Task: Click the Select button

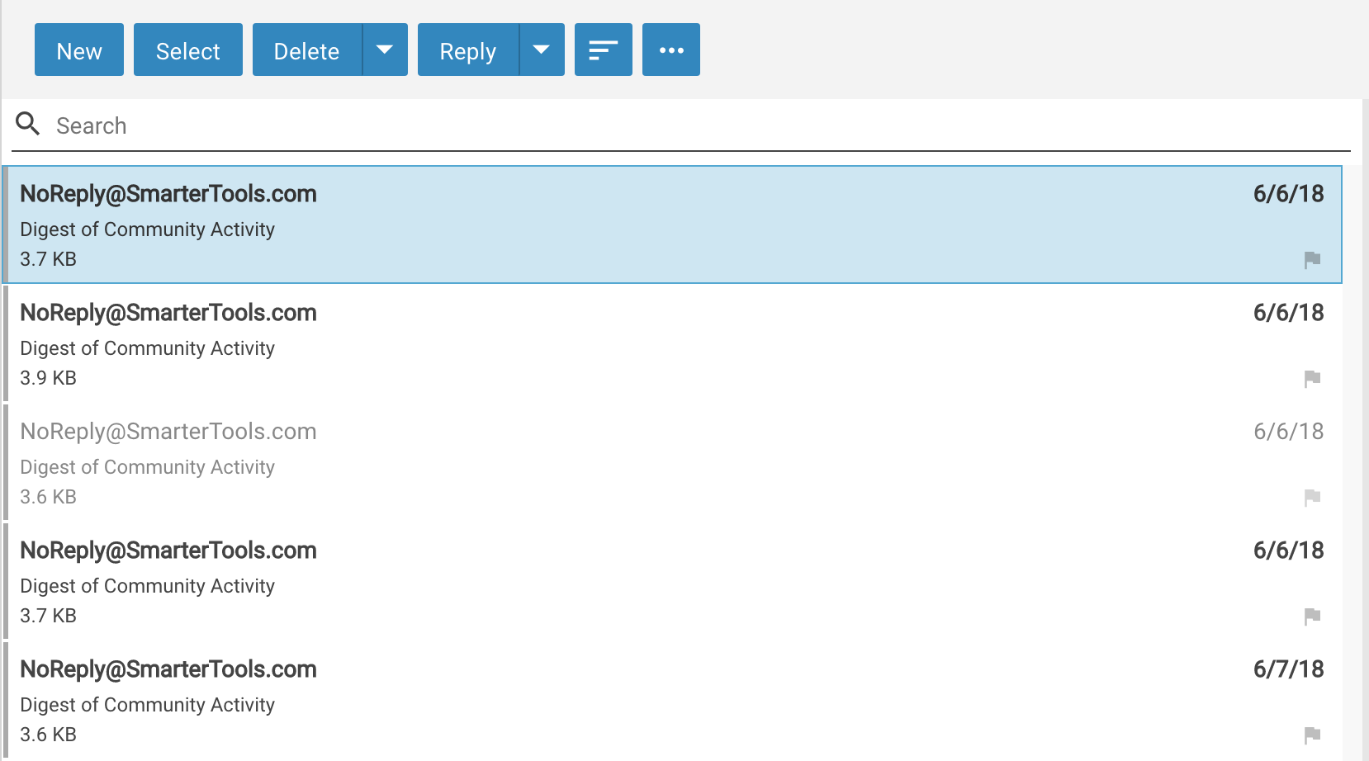Action: click(x=187, y=50)
